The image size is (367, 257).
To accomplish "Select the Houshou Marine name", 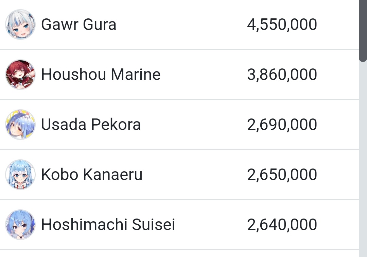I will click(101, 75).
